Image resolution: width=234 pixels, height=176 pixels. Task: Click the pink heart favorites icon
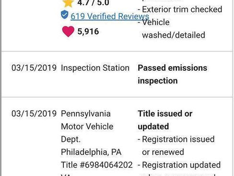click(68, 31)
